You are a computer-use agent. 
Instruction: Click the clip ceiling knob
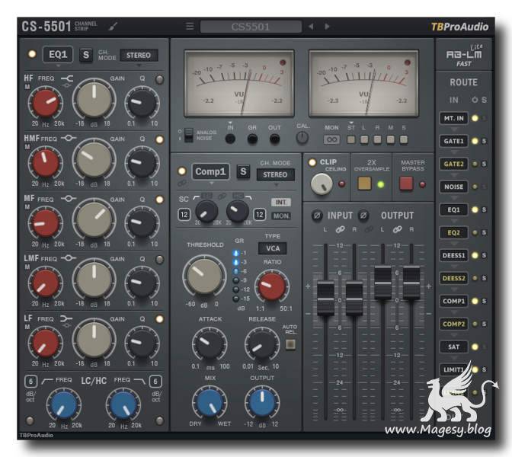pyautogui.click(x=322, y=184)
